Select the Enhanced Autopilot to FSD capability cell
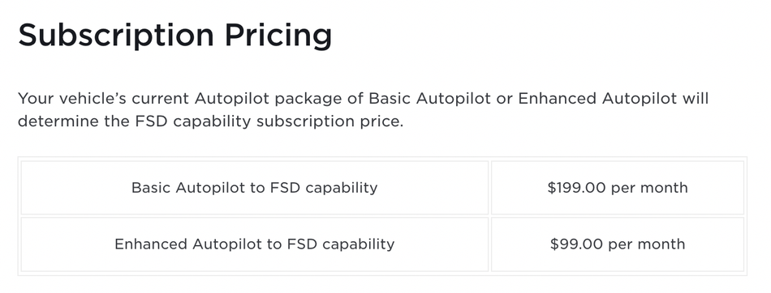 [254, 244]
